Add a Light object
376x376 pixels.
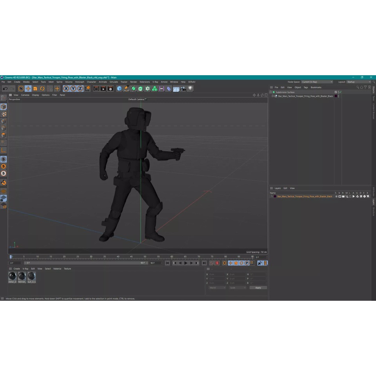point(190,88)
